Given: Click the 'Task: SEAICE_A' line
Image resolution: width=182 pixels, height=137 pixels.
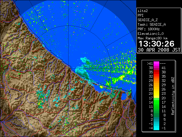Looking at the screenshot, I should tap(152, 25).
